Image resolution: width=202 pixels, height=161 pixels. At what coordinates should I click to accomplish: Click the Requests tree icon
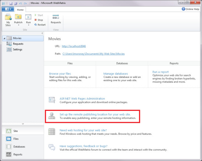coord(9,44)
